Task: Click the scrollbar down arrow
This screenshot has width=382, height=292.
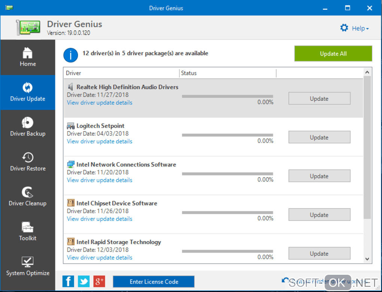Action: (367, 259)
